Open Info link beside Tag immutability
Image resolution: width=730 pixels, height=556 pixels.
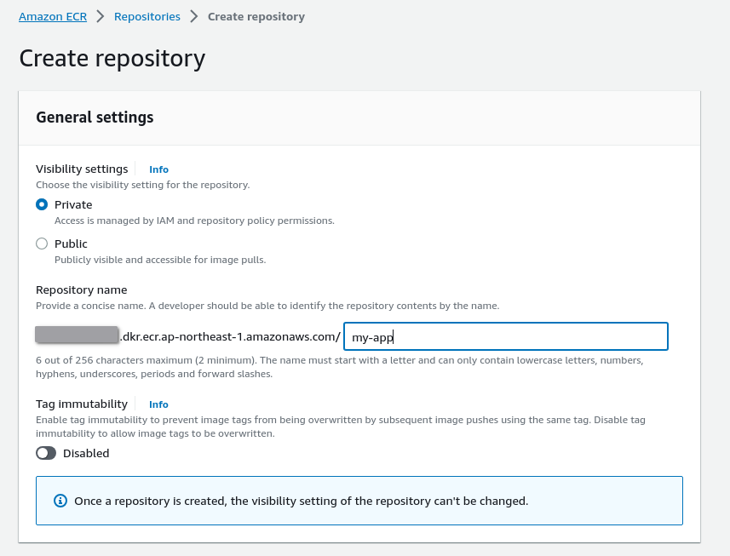[x=158, y=404]
